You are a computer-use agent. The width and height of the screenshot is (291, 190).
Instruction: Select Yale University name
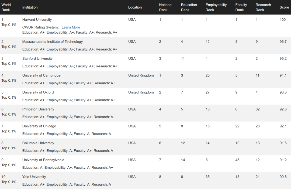point(34,177)
